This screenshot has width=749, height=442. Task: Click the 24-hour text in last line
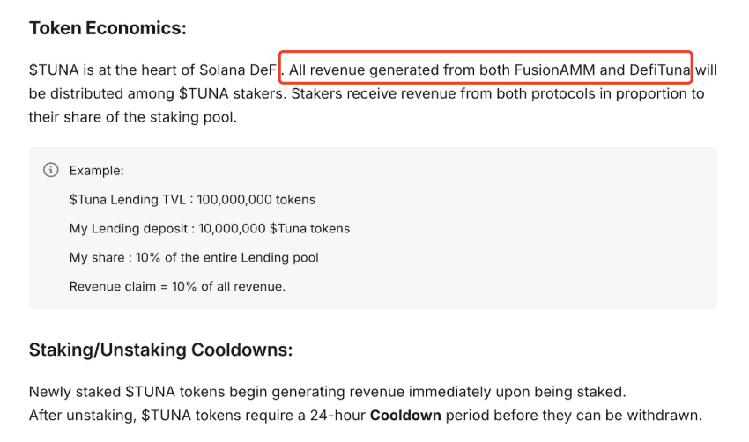337,416
